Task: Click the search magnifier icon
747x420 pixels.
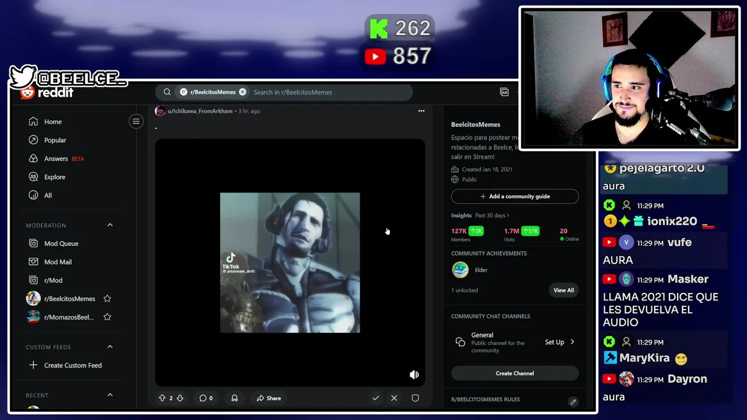Action: click(167, 92)
